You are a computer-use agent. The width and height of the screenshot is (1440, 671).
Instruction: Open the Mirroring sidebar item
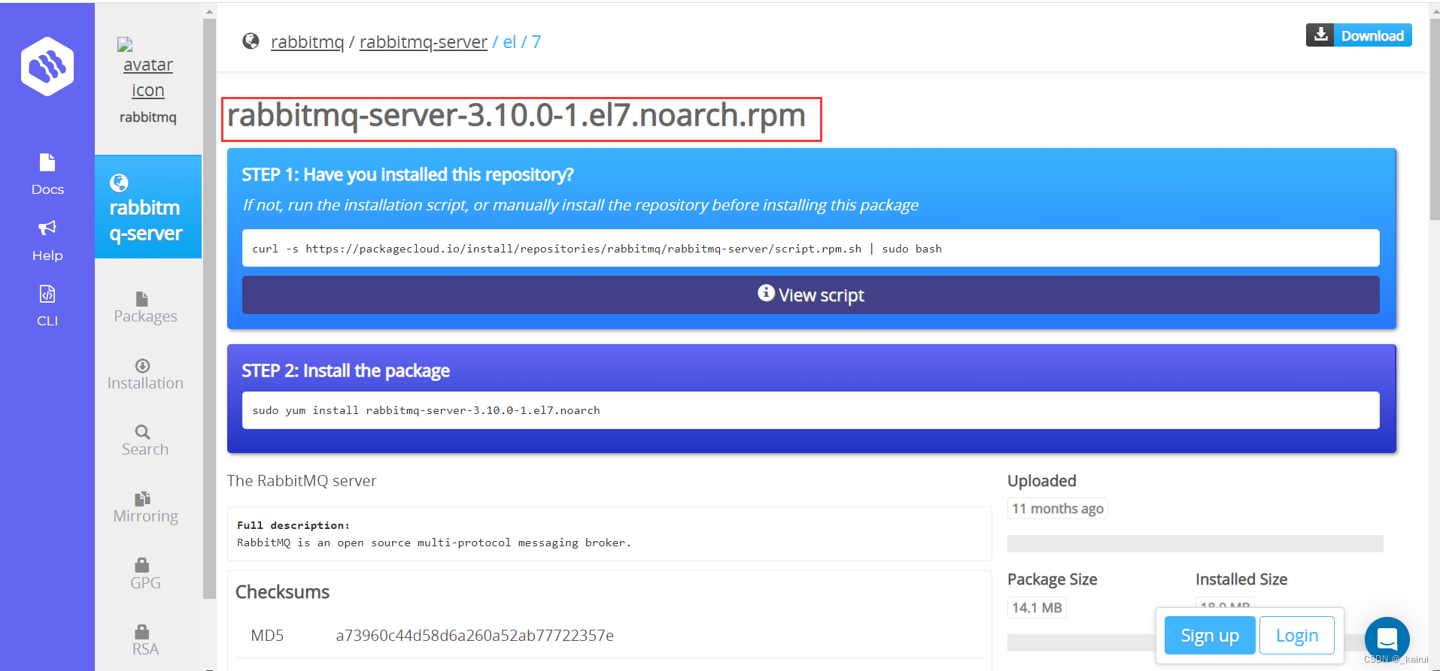pyautogui.click(x=145, y=508)
